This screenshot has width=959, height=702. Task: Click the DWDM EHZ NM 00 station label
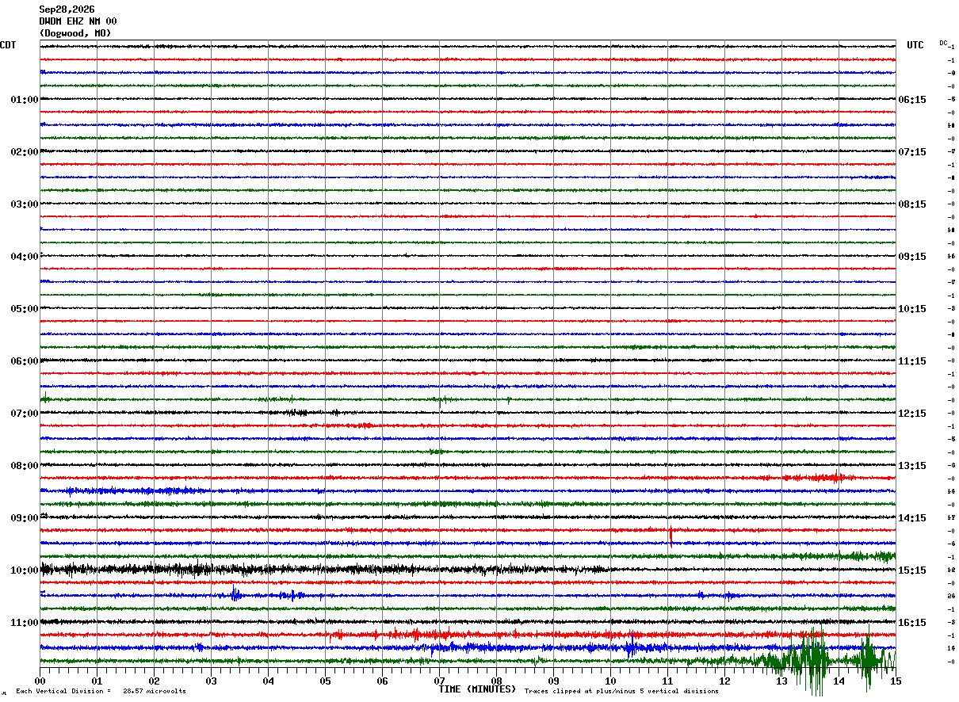(x=78, y=21)
